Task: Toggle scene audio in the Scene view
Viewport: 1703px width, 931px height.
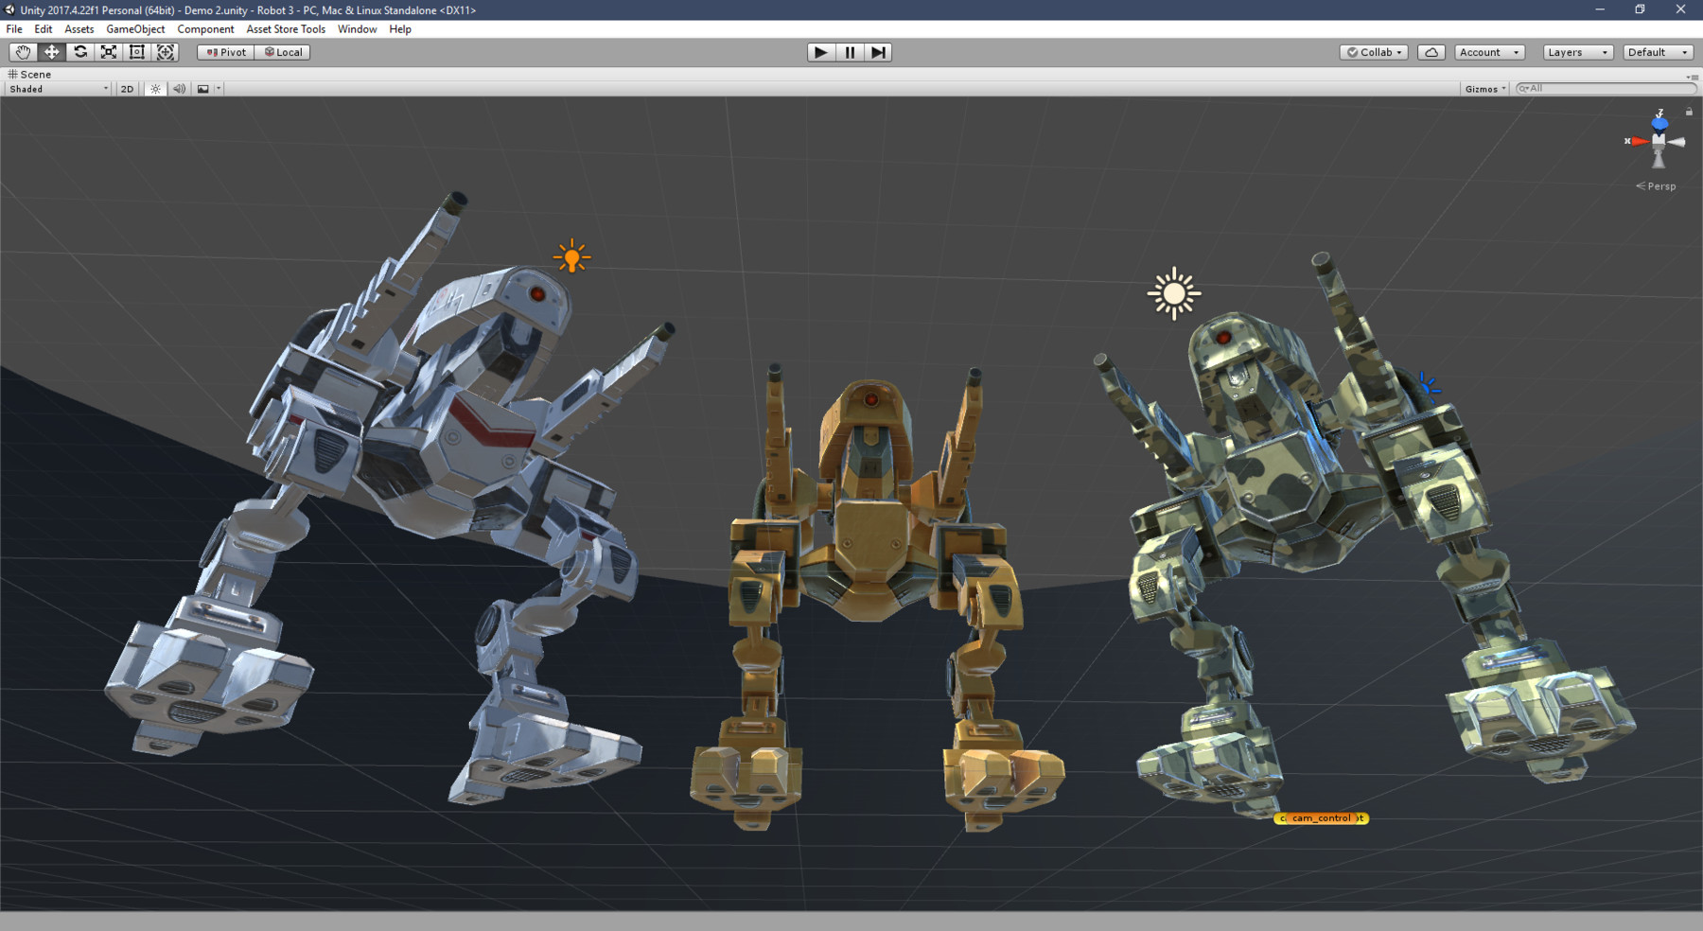Action: coord(179,88)
